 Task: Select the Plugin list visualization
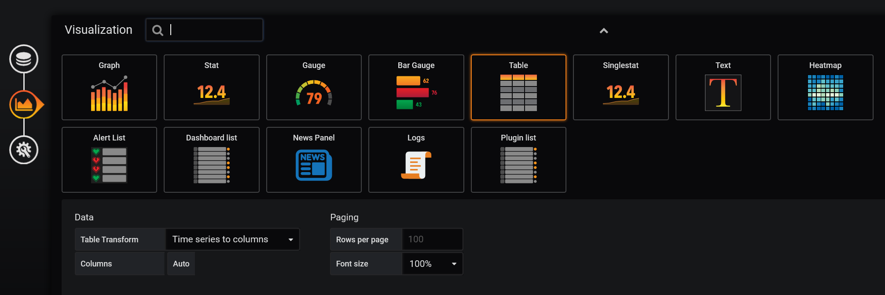pos(518,160)
